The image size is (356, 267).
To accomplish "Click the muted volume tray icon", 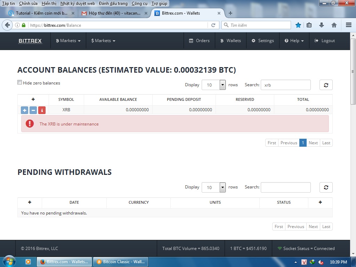I will [x=321, y=262].
